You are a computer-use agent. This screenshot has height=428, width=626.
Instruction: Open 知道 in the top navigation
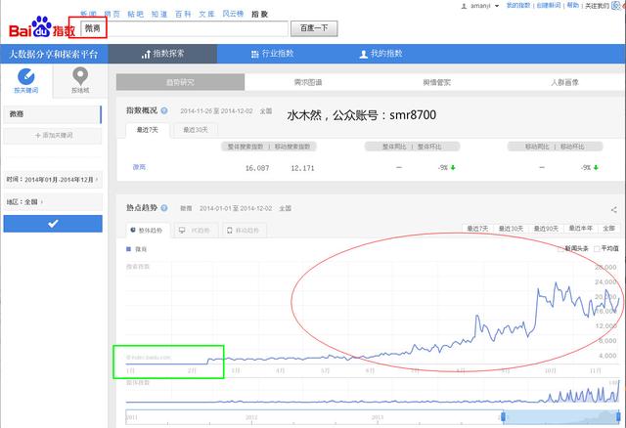159,15
